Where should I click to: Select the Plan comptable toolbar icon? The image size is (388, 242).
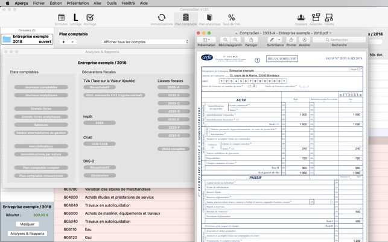[x=186, y=17]
